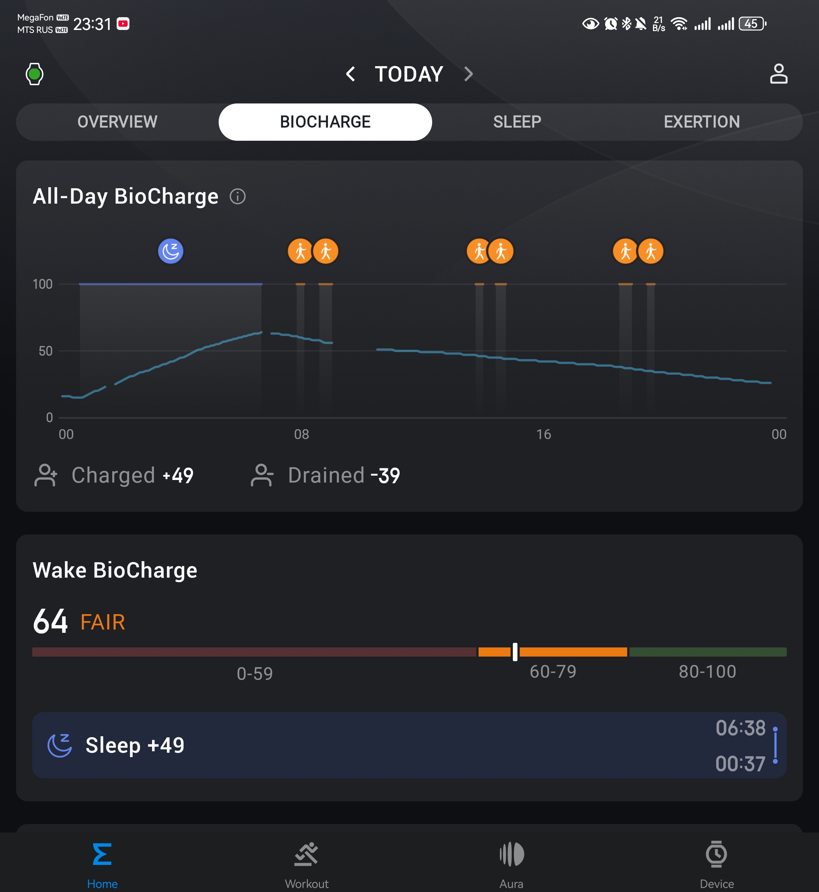Tap the All-Day BioCharge info icon
This screenshot has width=819, height=892.
(x=238, y=196)
